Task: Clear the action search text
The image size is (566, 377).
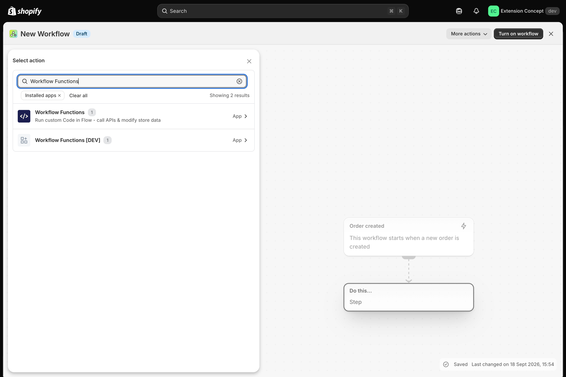Action: pyautogui.click(x=239, y=81)
